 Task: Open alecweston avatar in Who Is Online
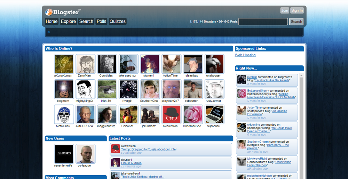(171, 114)
